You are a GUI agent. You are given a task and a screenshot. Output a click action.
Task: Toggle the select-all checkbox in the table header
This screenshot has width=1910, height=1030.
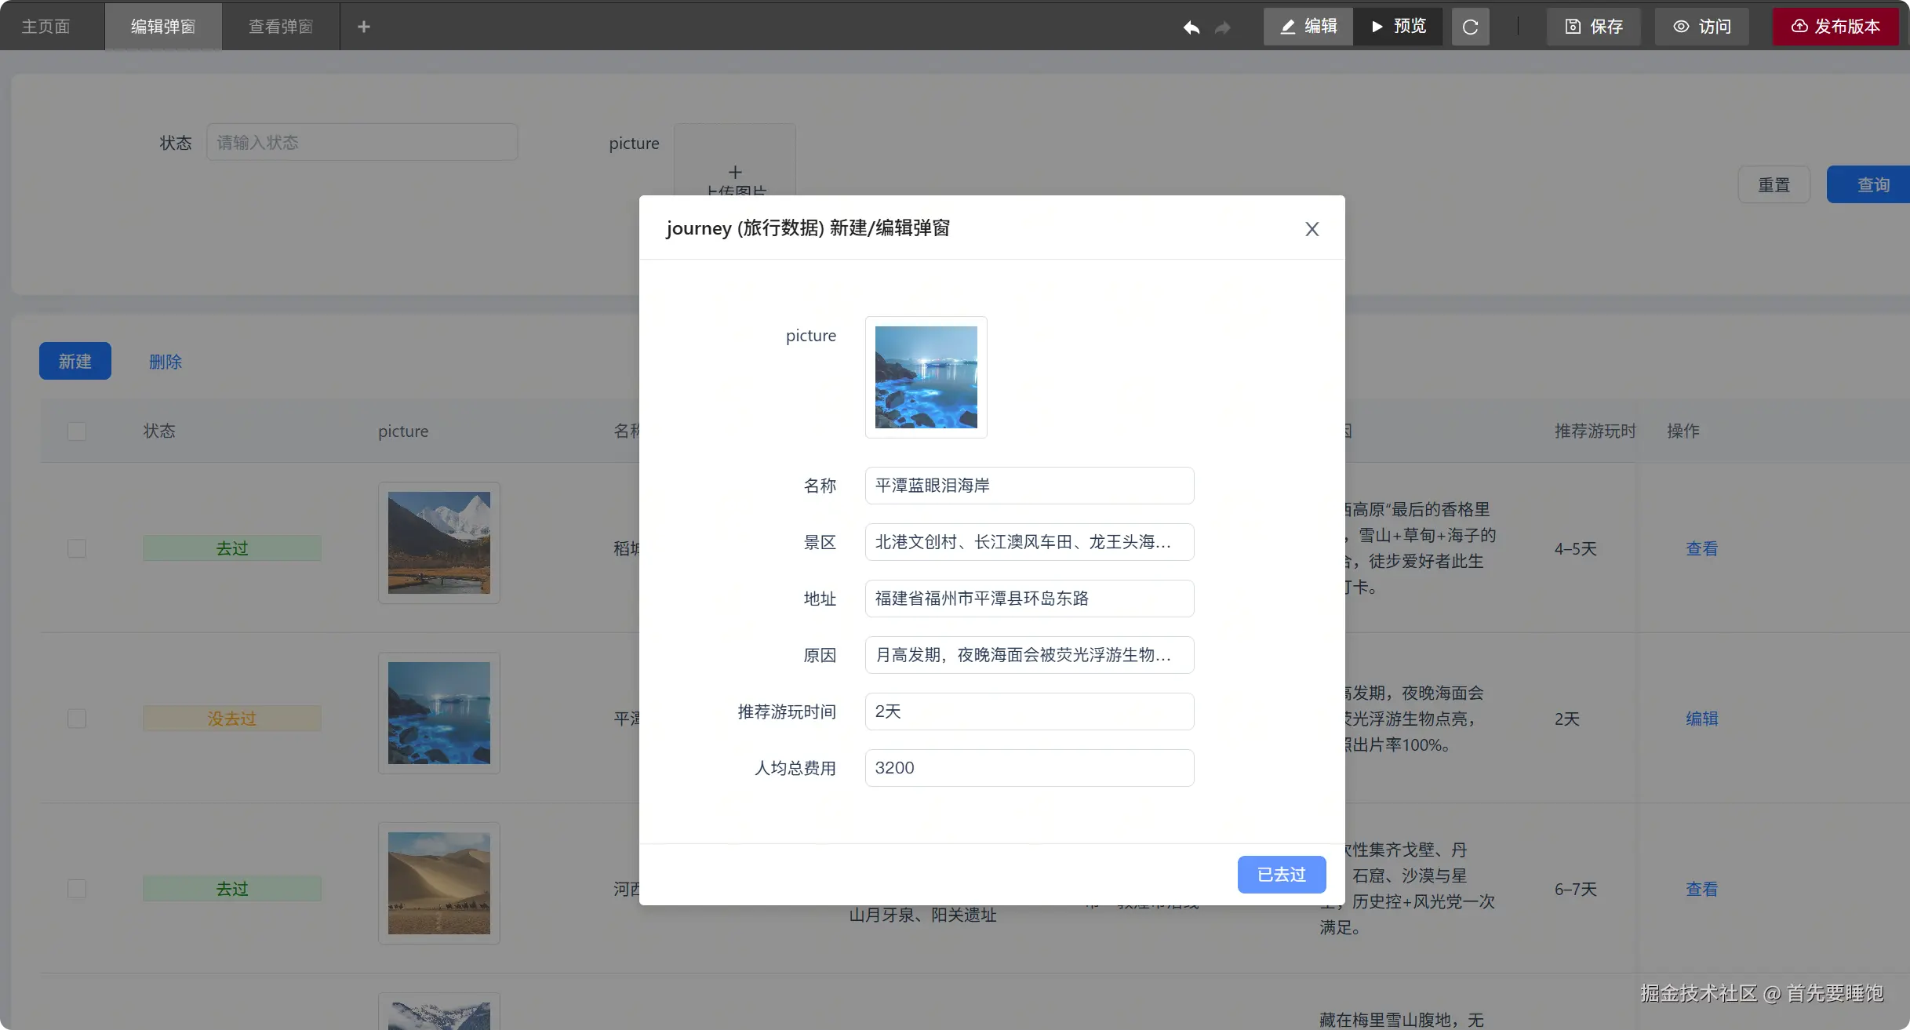click(77, 431)
